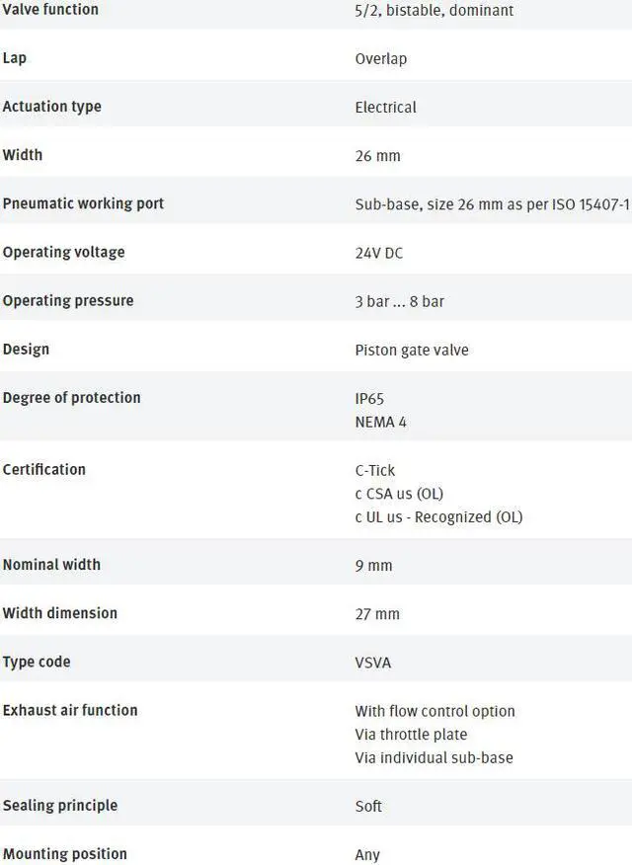This screenshot has height=865, width=632.
Task: Click the '9 mm' nominal width value
Action: (x=373, y=566)
